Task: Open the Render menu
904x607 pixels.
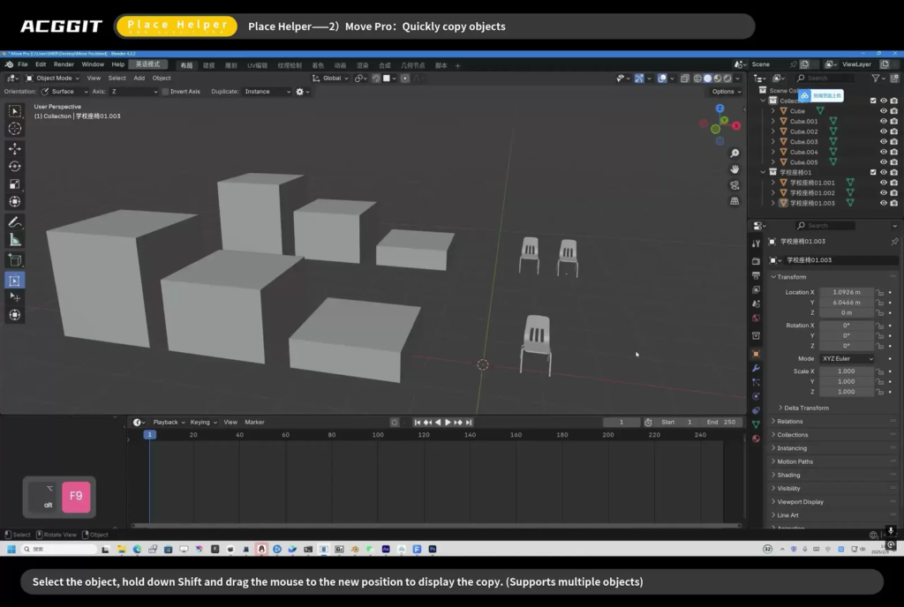Action: pyautogui.click(x=64, y=64)
